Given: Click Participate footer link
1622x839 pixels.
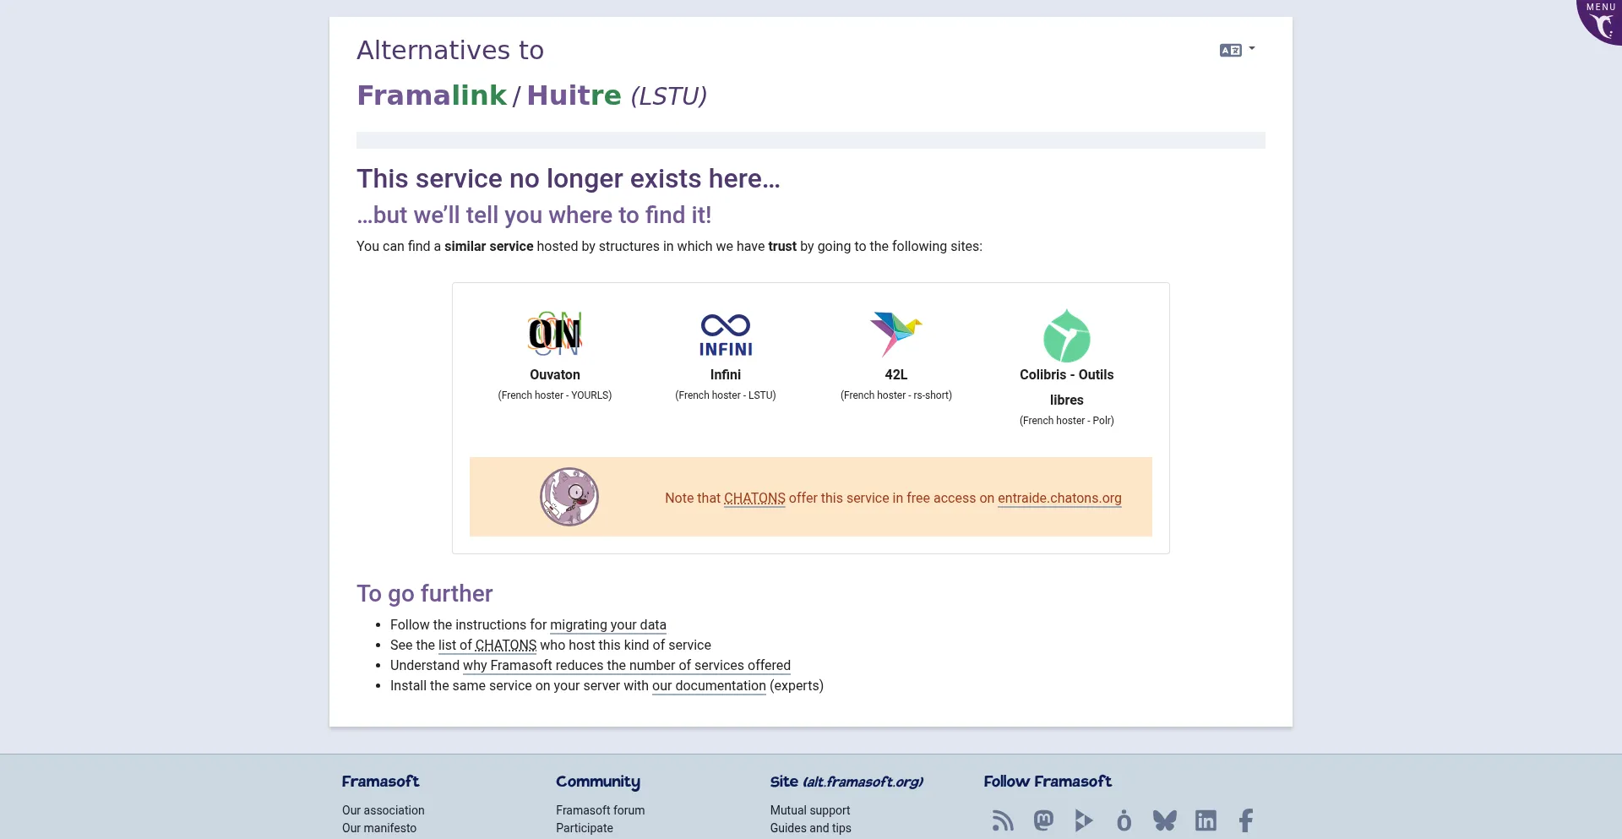Looking at the screenshot, I should (585, 828).
